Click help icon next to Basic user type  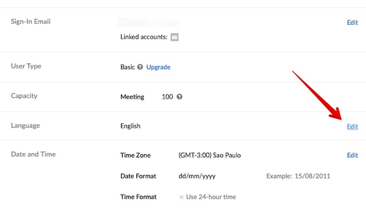pos(140,67)
